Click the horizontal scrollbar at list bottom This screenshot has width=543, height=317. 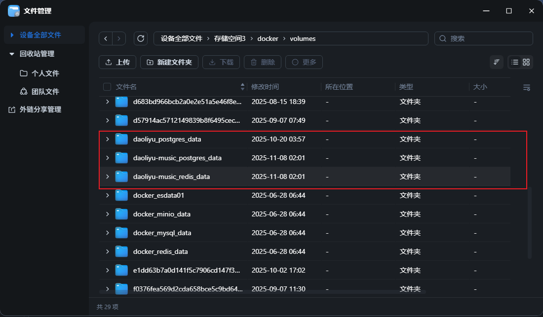pyautogui.click(x=263, y=292)
